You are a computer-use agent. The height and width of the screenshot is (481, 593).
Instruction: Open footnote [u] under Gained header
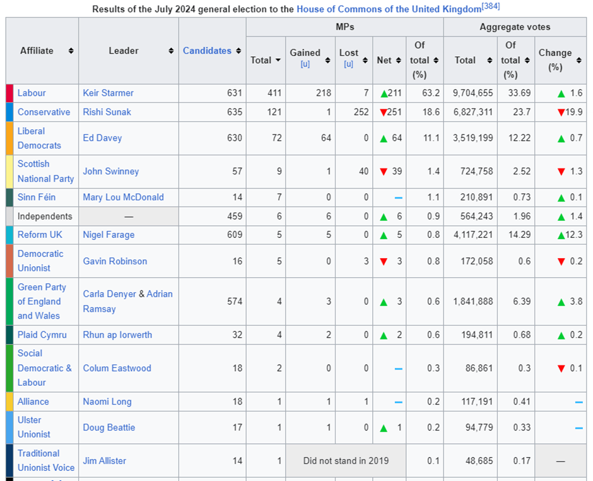click(305, 64)
